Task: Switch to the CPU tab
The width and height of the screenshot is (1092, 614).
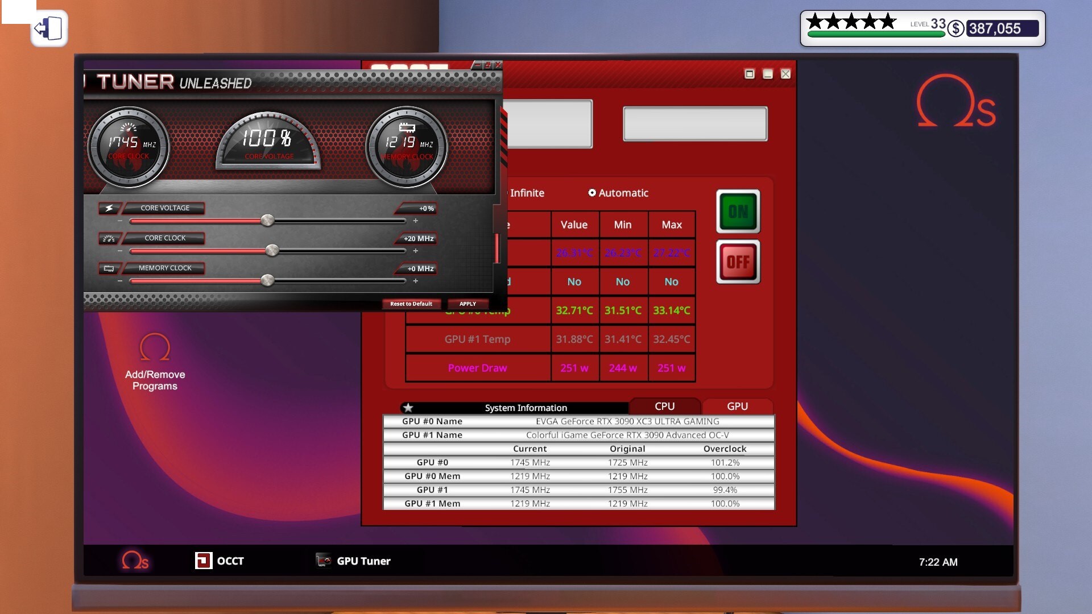Action: [664, 406]
